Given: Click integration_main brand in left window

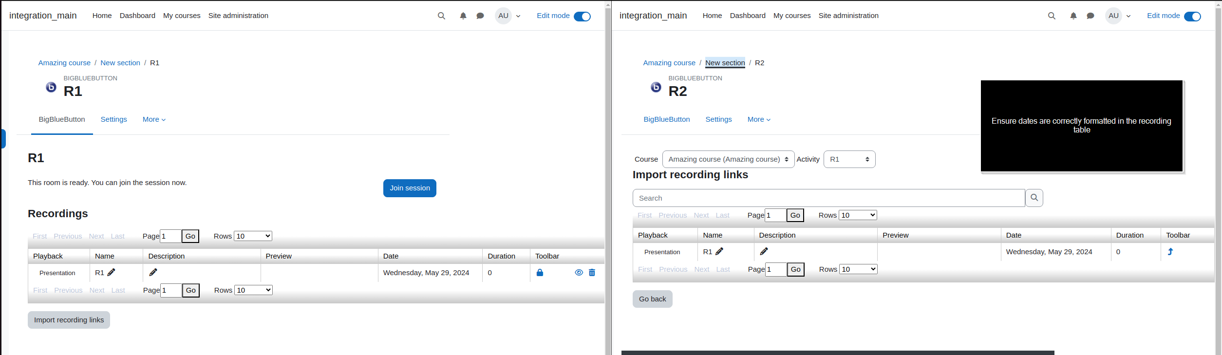Looking at the screenshot, I should coord(43,16).
